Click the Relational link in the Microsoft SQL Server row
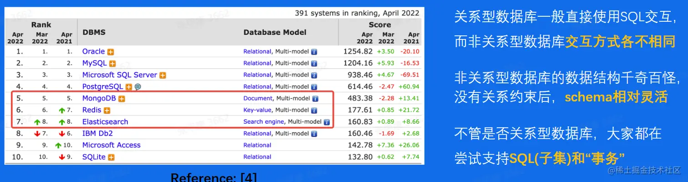688x182 pixels. click(257, 75)
